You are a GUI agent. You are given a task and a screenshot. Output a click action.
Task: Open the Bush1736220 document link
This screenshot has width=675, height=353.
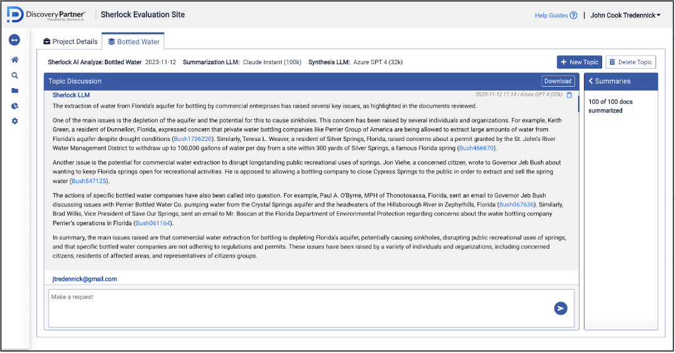194,138
